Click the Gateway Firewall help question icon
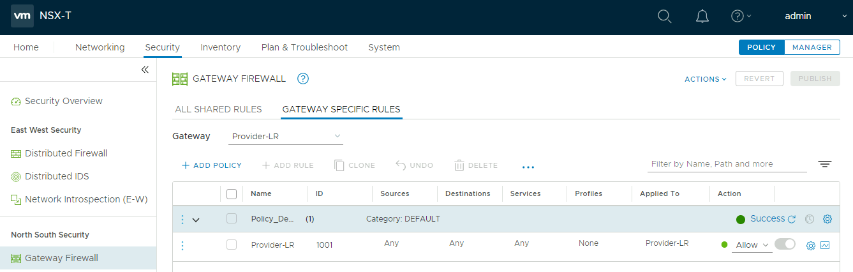Screen dimensions: 853x272 [x=303, y=79]
